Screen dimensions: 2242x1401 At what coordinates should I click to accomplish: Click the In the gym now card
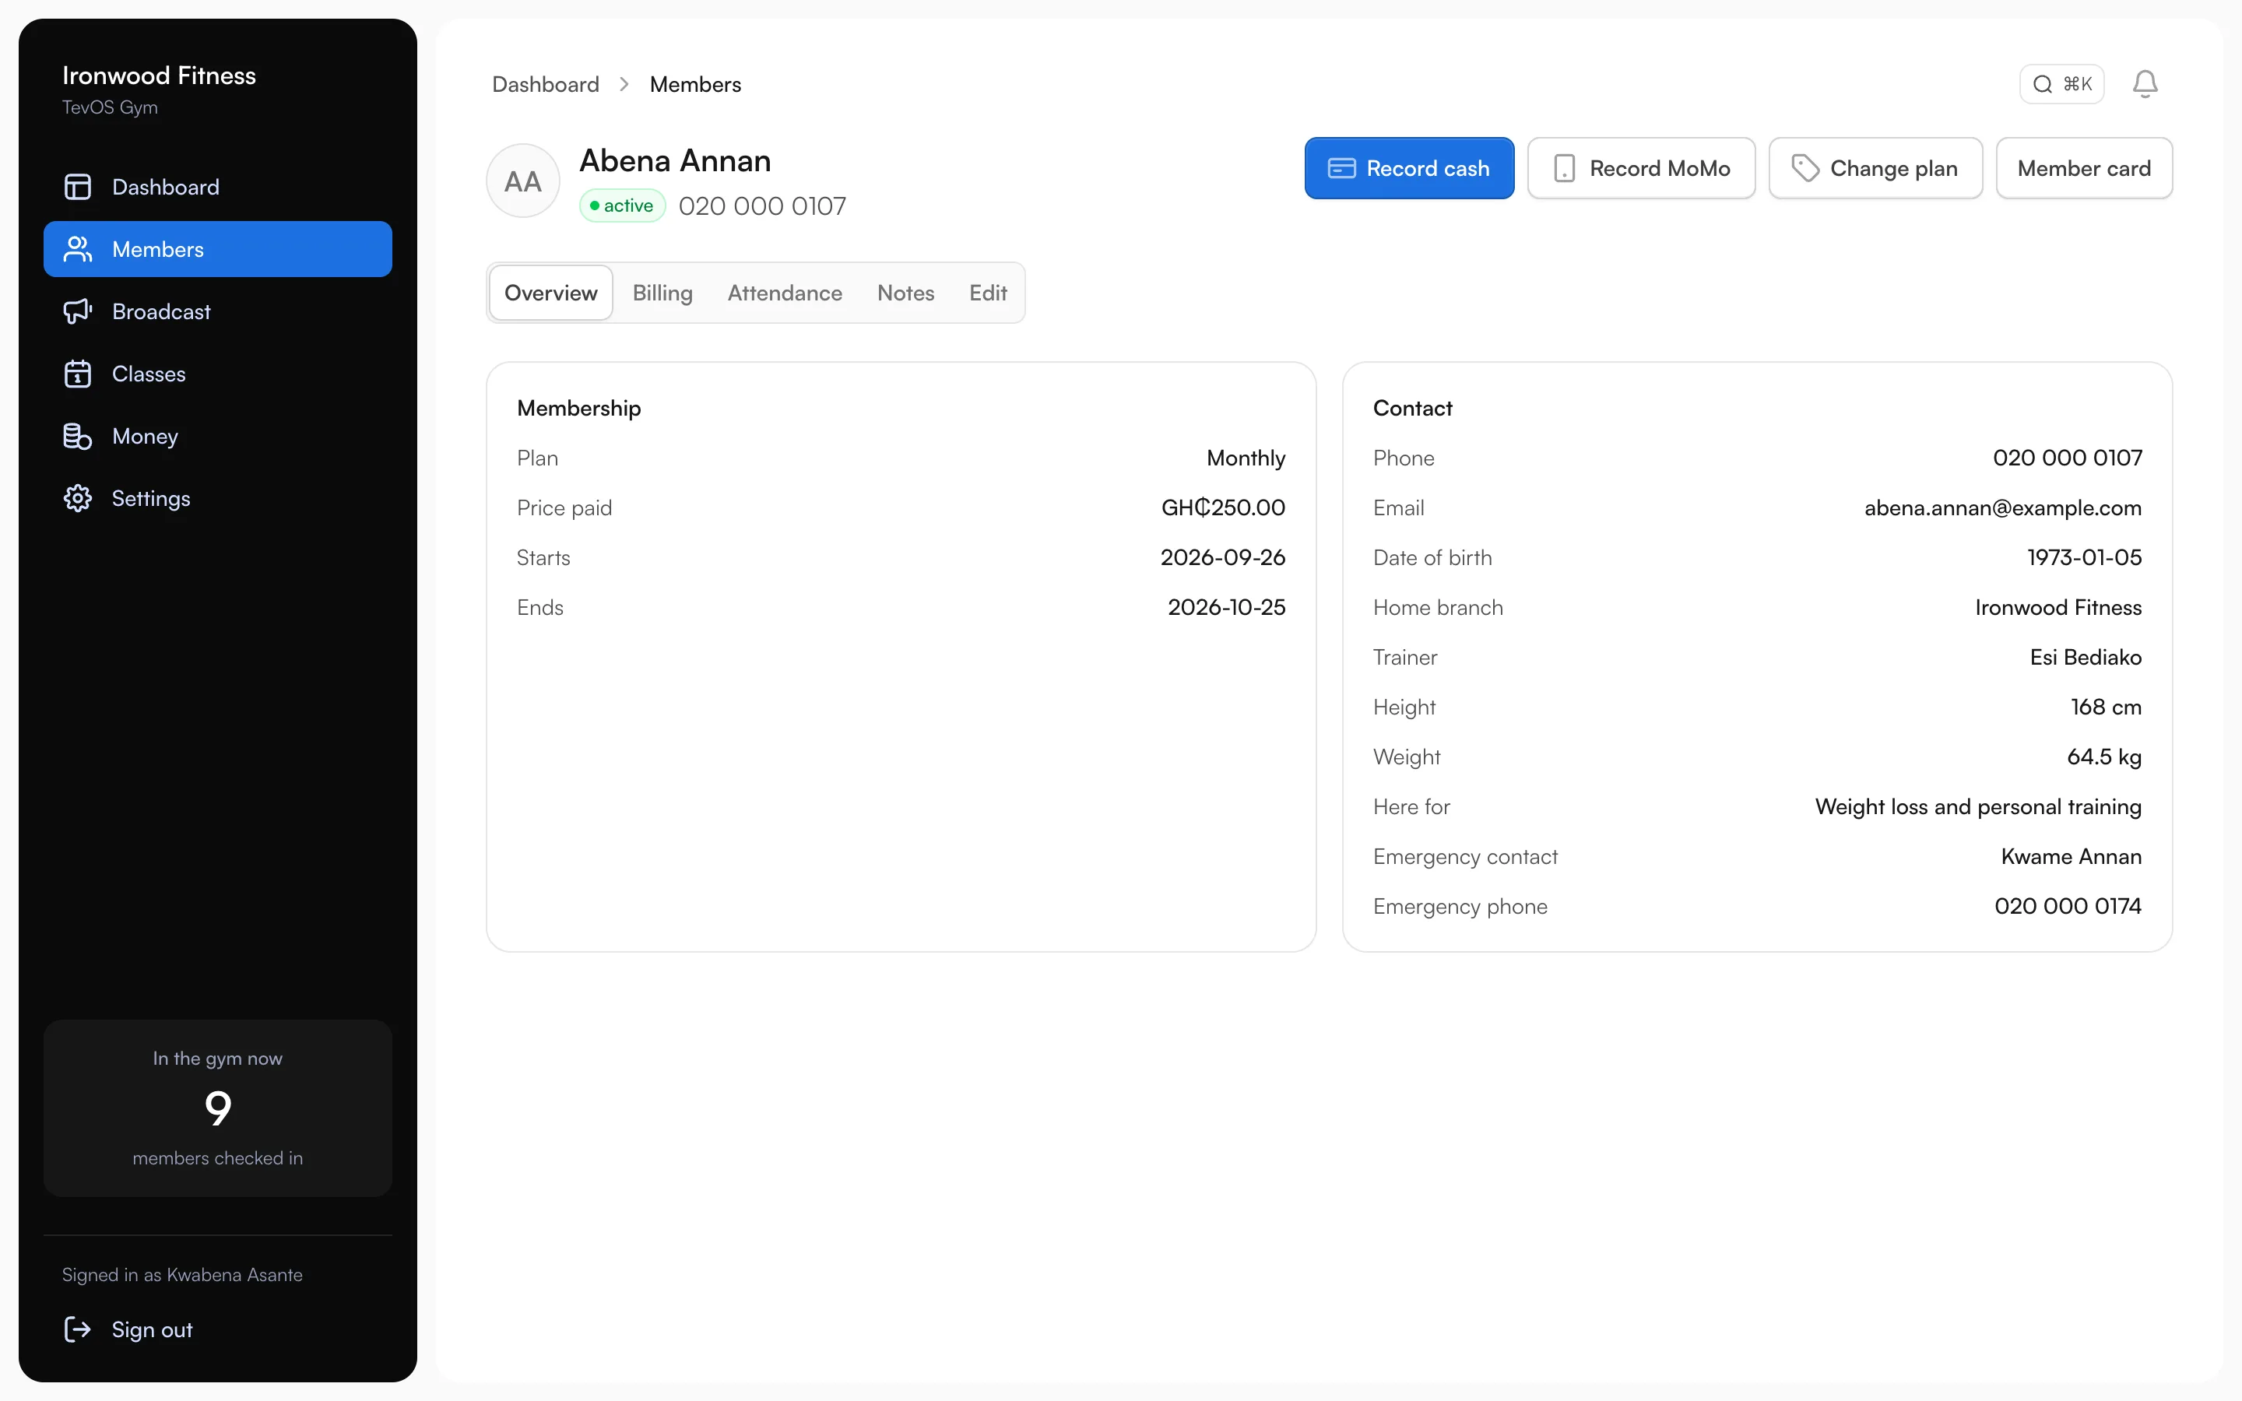[218, 1108]
